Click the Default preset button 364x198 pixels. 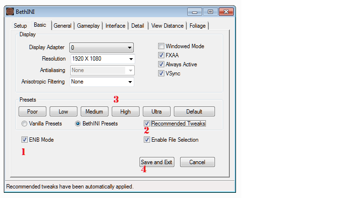point(194,112)
